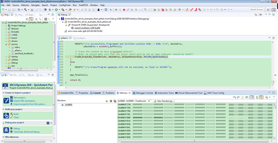Click Remove Memory Monitor gray X icon

(111, 101)
